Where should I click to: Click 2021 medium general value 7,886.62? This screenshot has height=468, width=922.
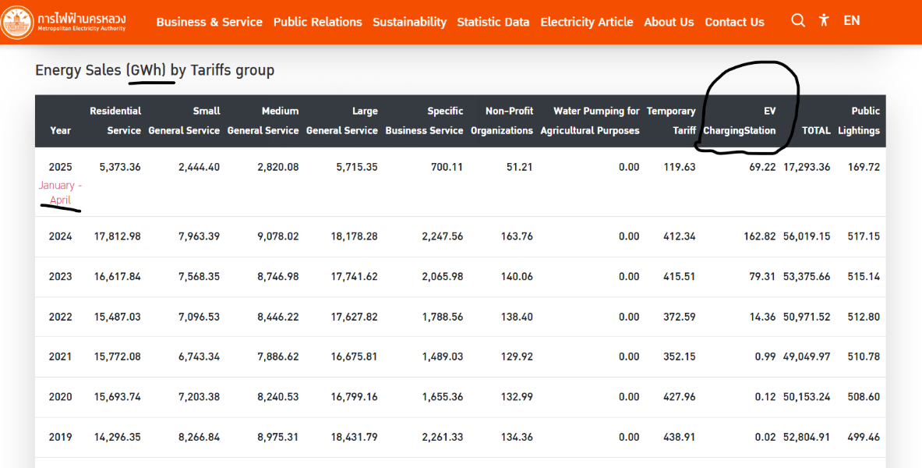click(278, 356)
